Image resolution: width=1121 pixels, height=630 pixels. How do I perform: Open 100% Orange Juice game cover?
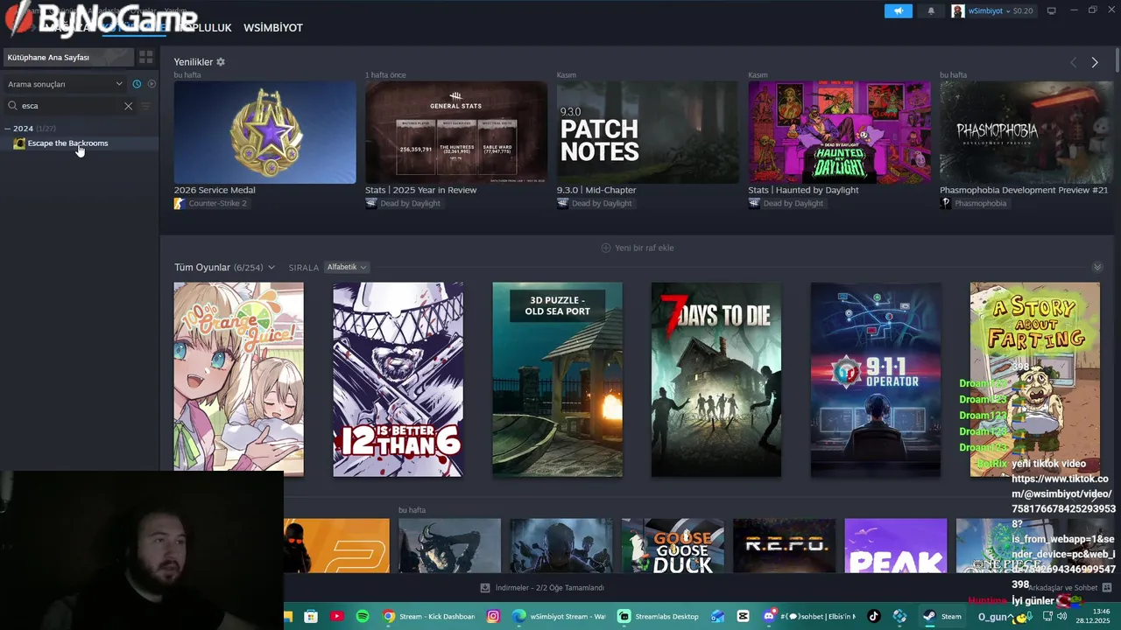coord(239,379)
